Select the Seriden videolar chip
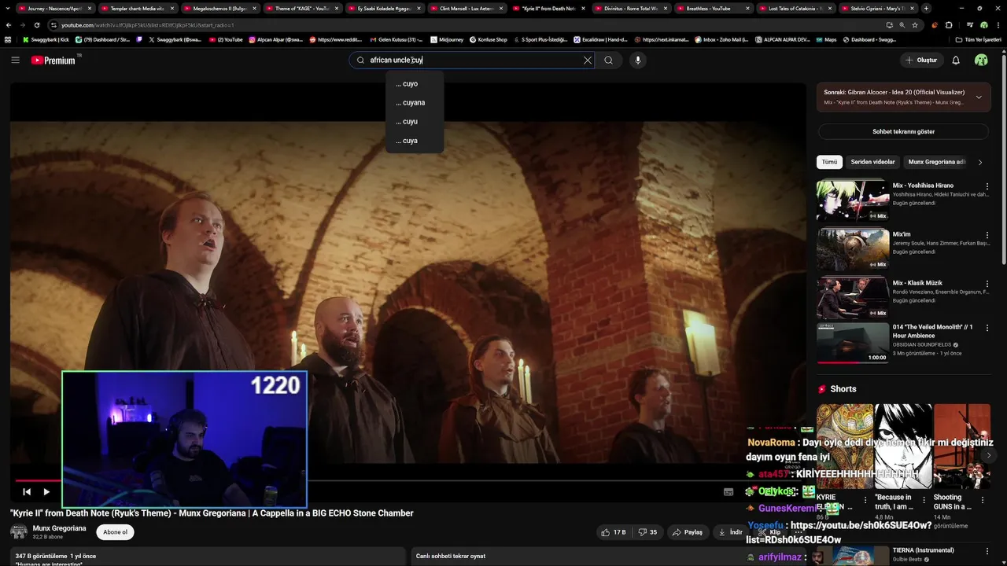Viewport: 1007px width, 566px height. click(x=872, y=162)
